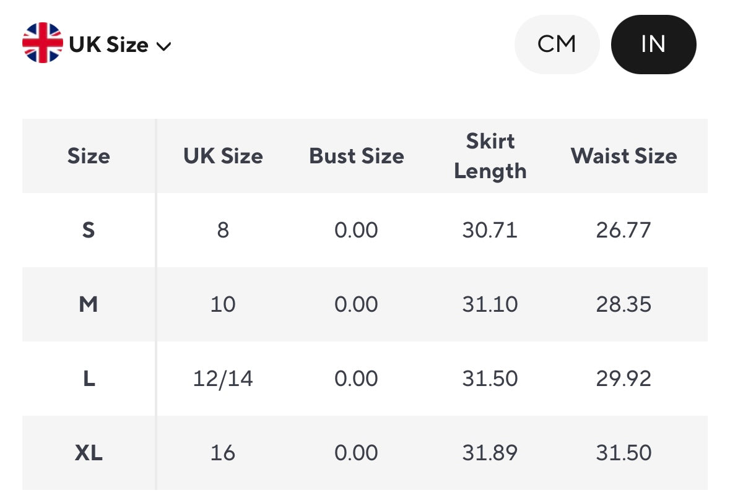The height and width of the screenshot is (498, 730).
Task: Click the Bust Size column header
Action: [x=357, y=156]
